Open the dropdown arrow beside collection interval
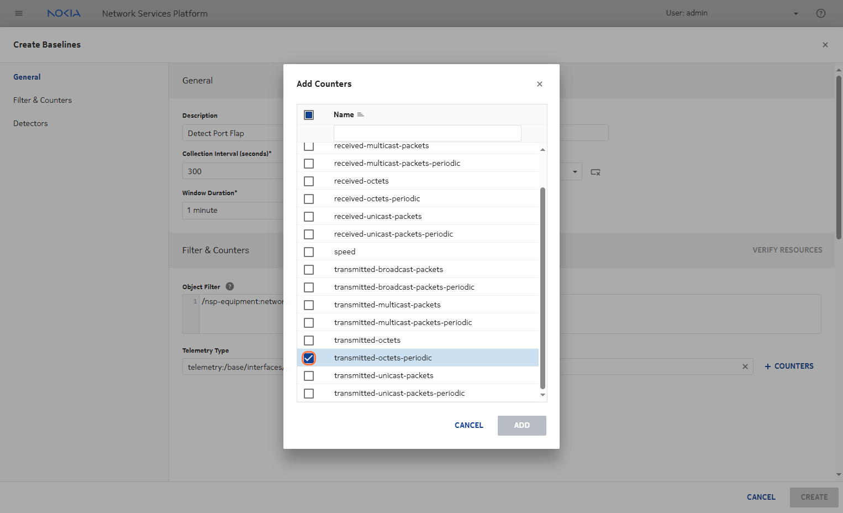The width and height of the screenshot is (843, 513). click(575, 172)
